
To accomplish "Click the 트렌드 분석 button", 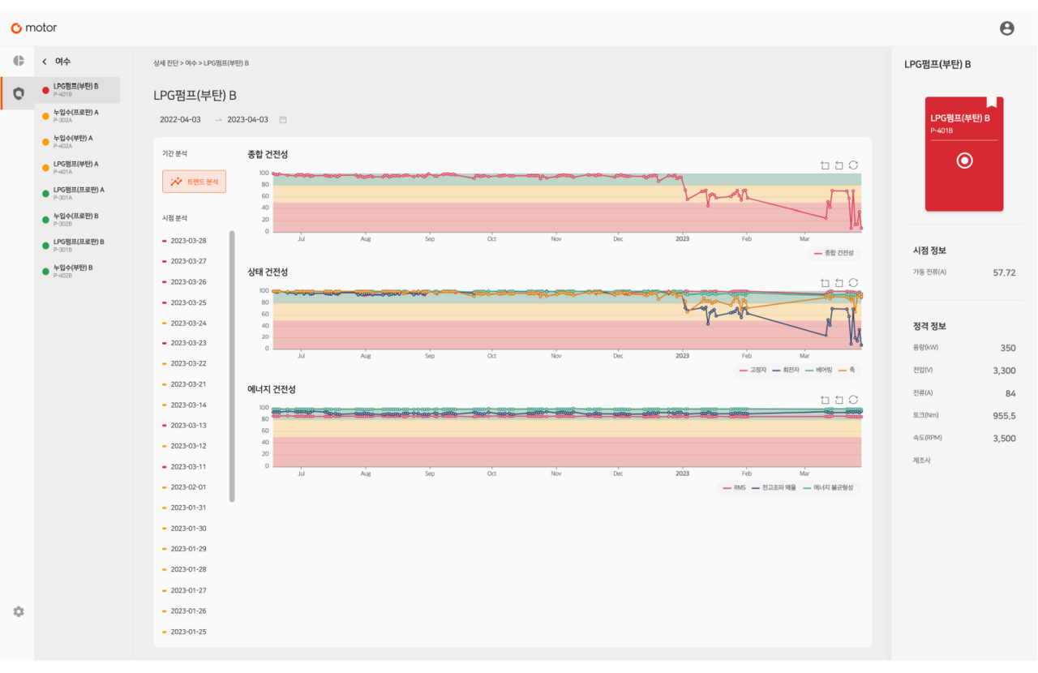I will [194, 182].
